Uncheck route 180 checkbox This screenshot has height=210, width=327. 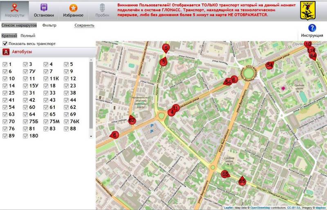[25, 136]
